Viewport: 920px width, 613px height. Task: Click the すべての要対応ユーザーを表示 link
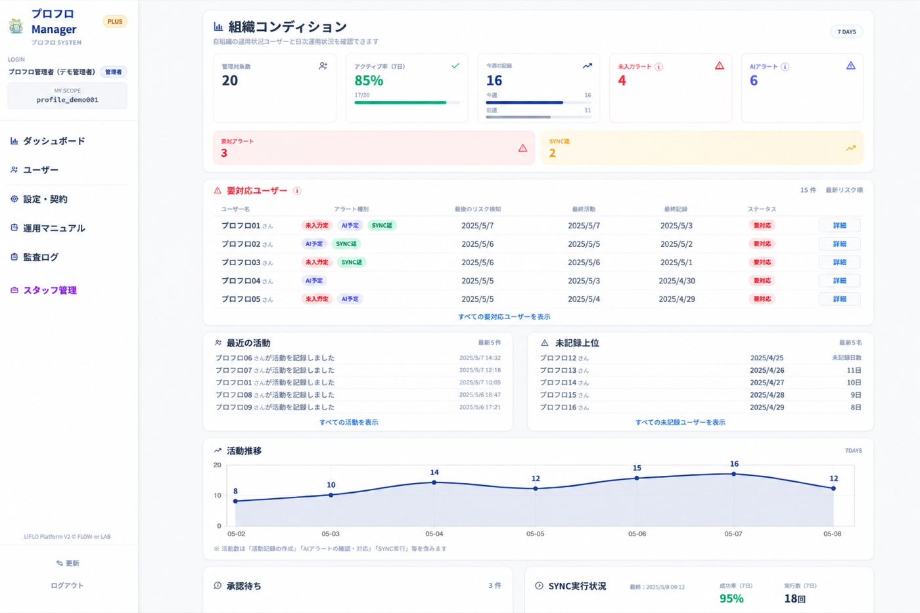click(504, 316)
